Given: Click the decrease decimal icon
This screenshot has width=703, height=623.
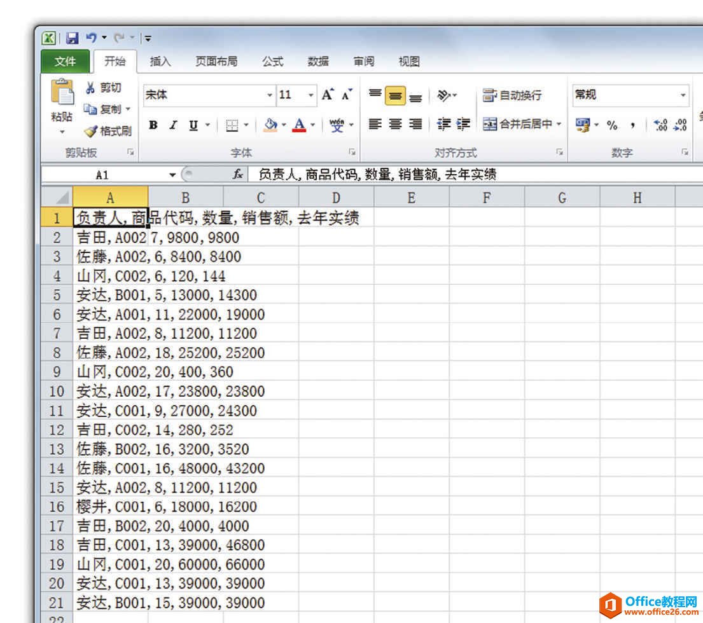Looking at the screenshot, I should click(x=681, y=125).
